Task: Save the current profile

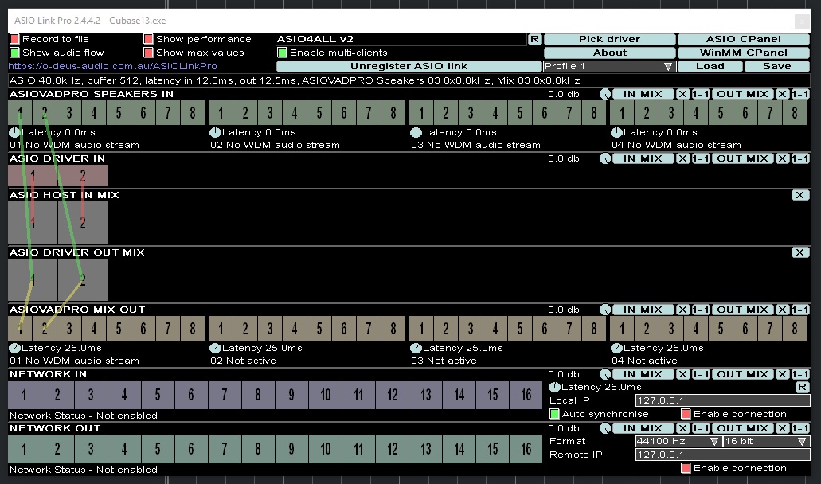Action: pyautogui.click(x=777, y=66)
